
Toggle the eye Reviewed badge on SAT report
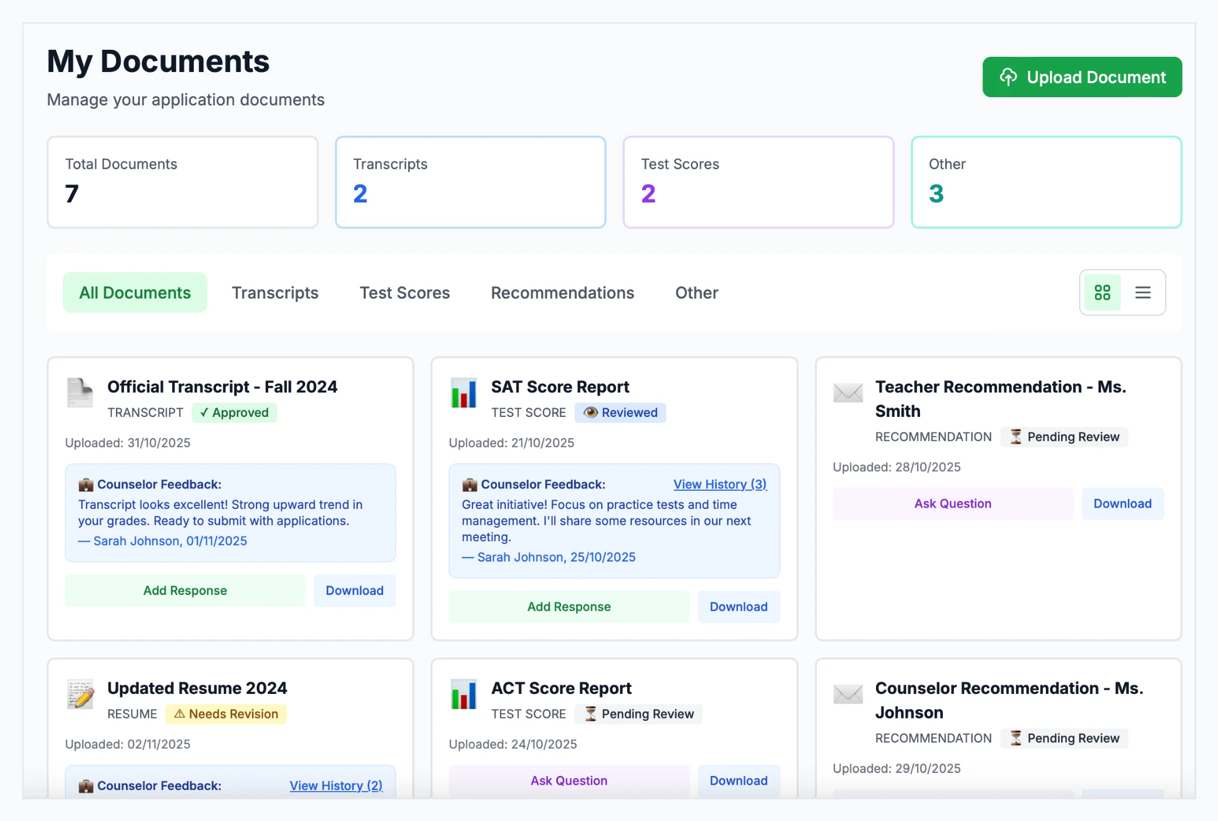620,412
